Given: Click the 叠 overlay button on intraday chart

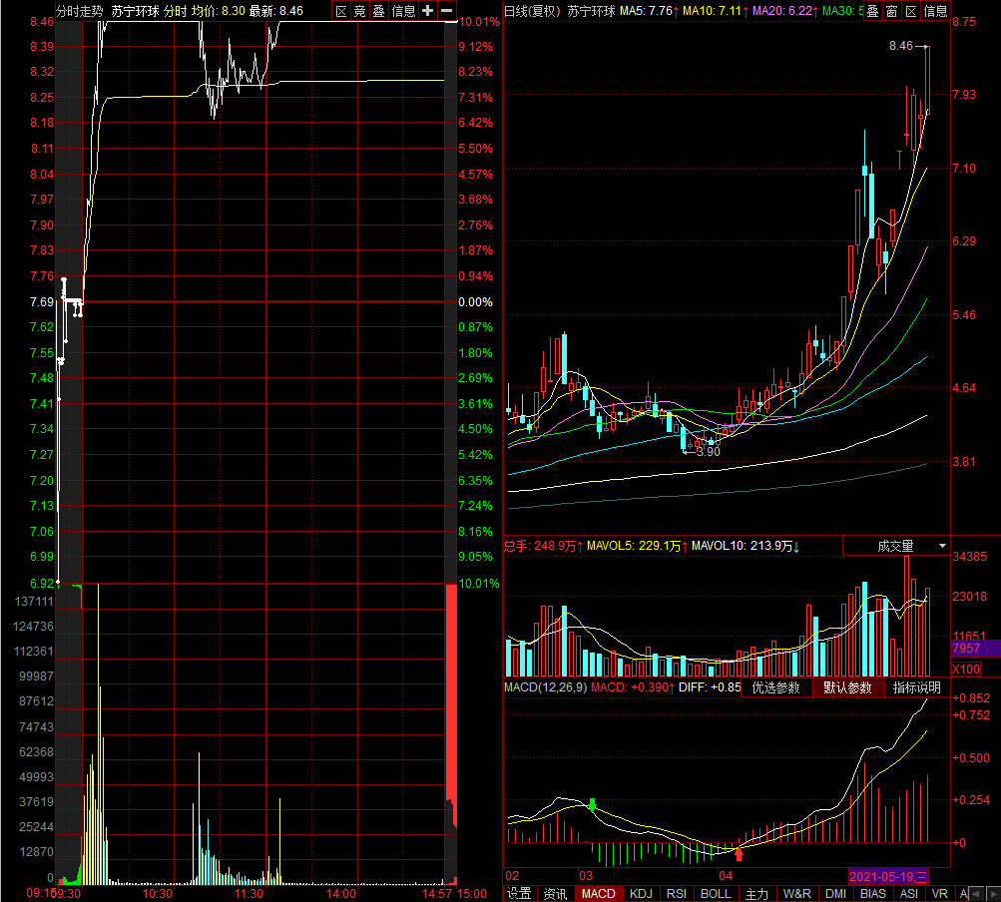Looking at the screenshot, I should [x=378, y=11].
